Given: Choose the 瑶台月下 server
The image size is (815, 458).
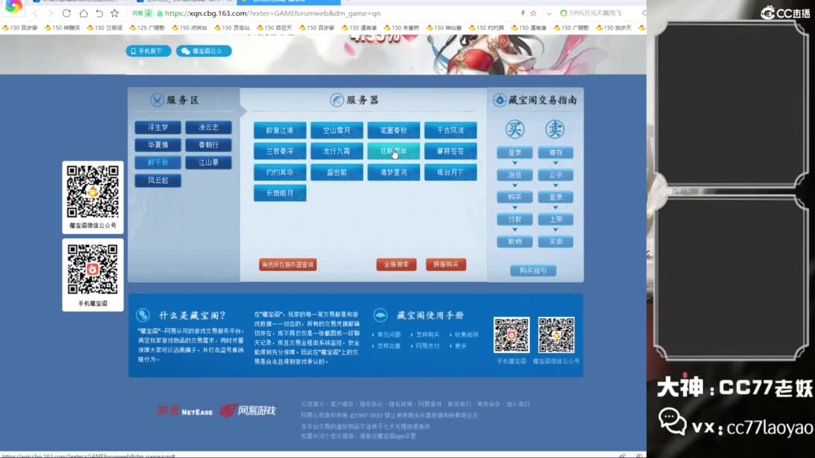Looking at the screenshot, I should pyautogui.click(x=451, y=172).
